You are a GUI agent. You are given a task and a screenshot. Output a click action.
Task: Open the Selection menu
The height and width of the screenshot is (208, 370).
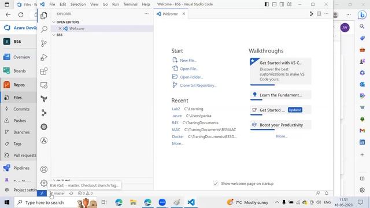pos(78,4)
